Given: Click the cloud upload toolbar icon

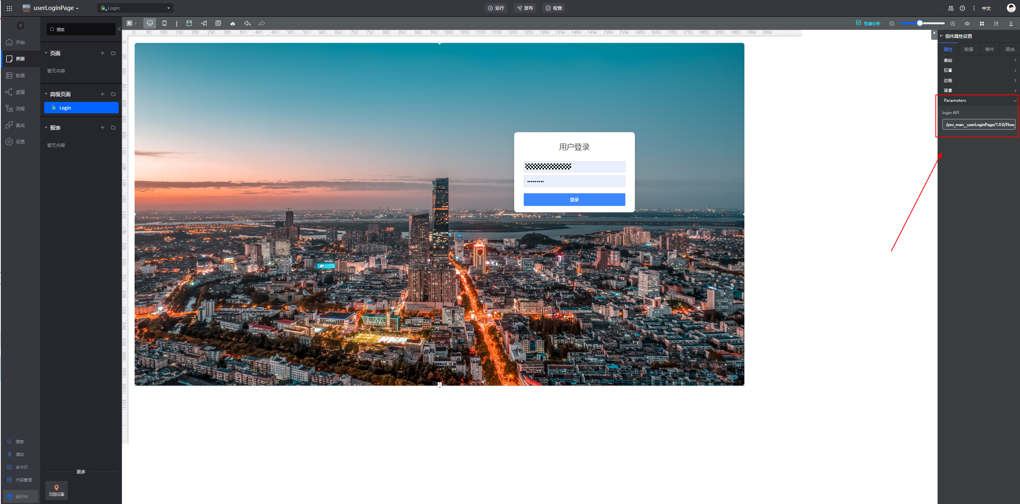Looking at the screenshot, I should 233,23.
